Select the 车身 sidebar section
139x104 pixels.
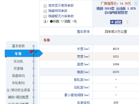point(18,54)
